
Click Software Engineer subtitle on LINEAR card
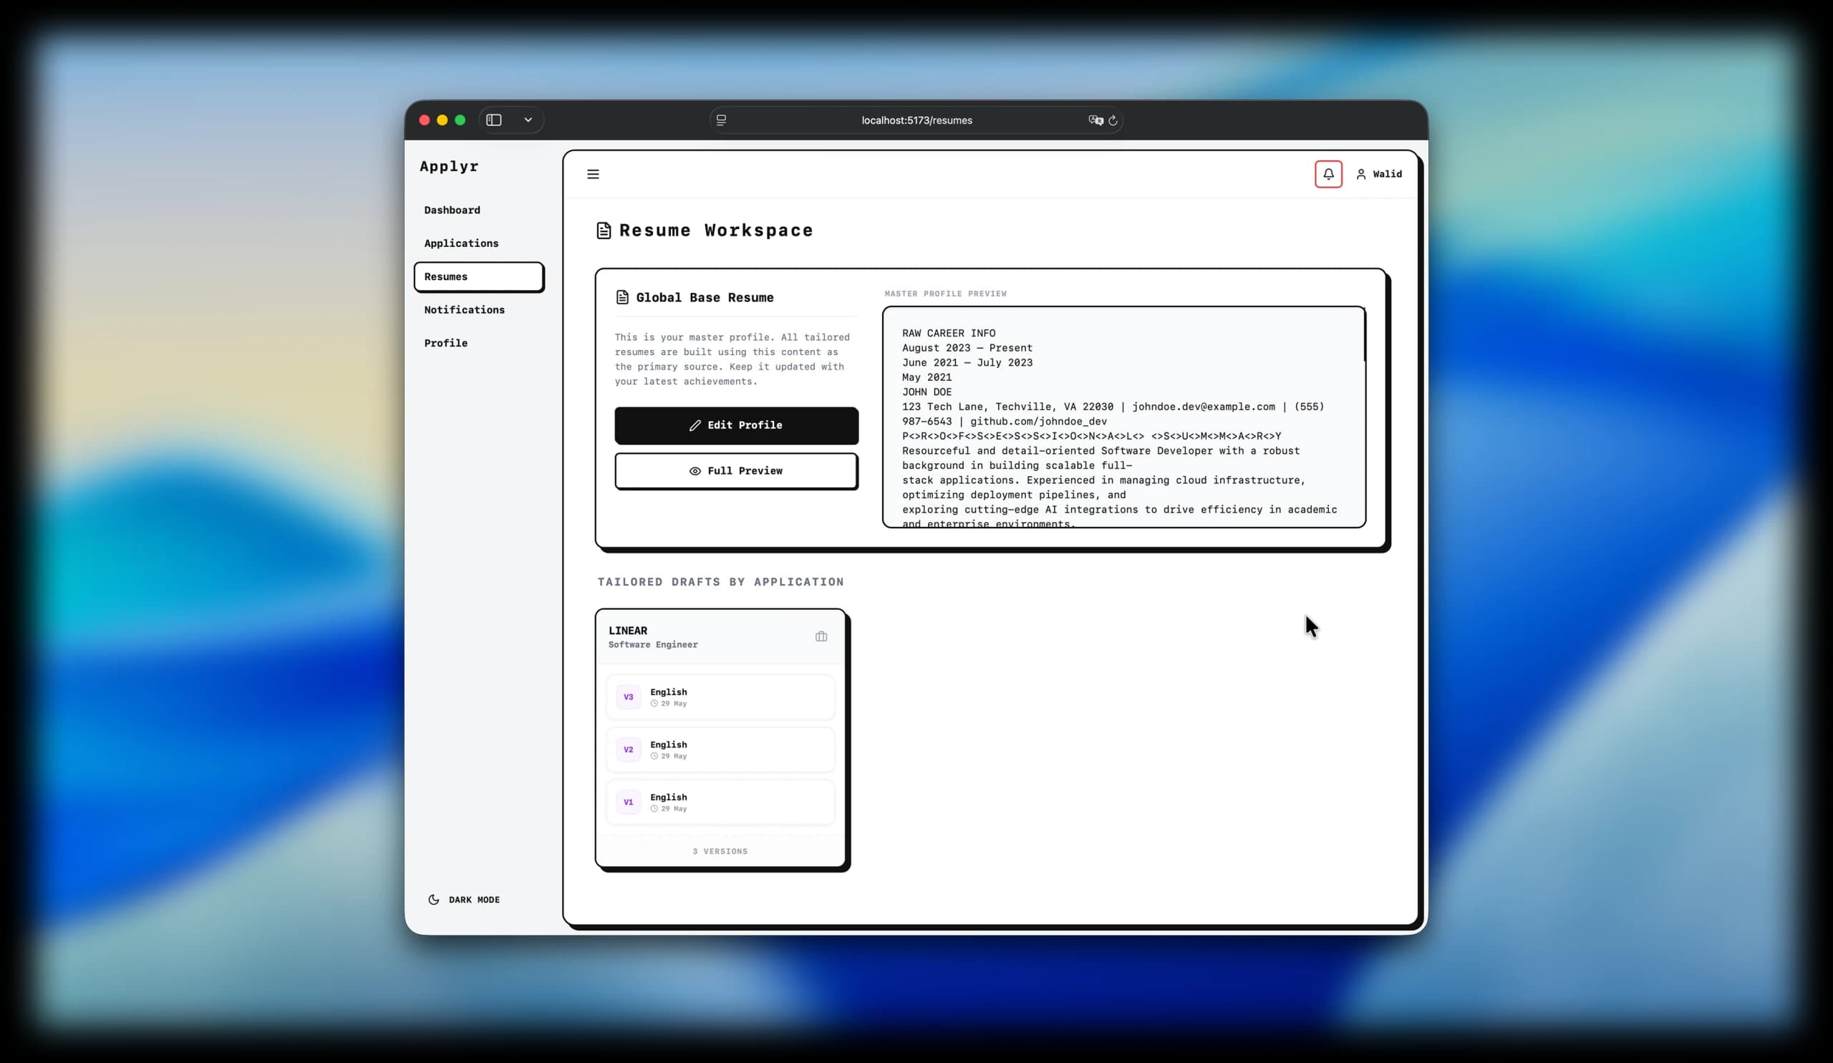pos(653,645)
